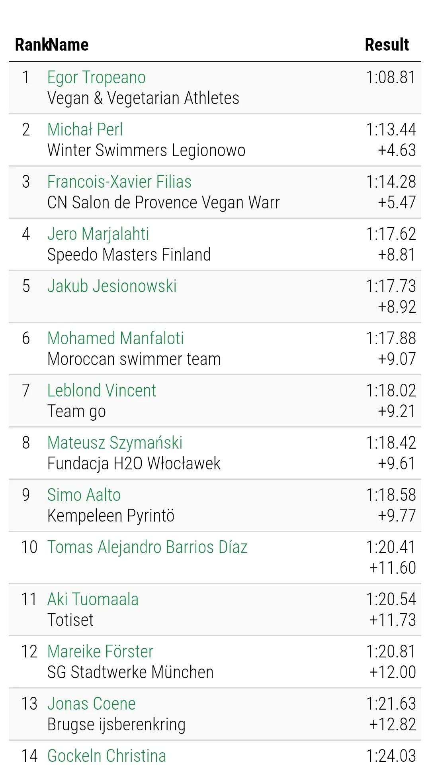Click the Name column header
The width and height of the screenshot is (430, 765).
pos(70,45)
